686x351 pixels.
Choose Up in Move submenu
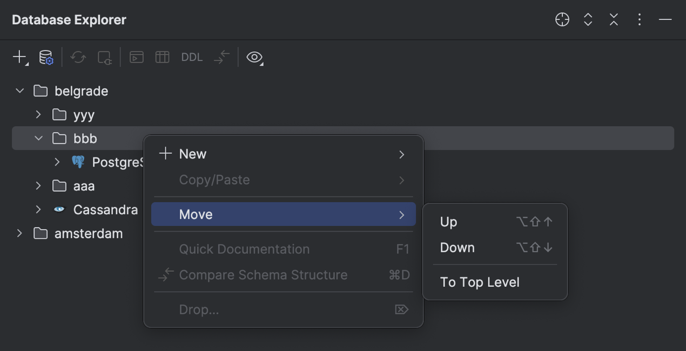pyautogui.click(x=449, y=222)
